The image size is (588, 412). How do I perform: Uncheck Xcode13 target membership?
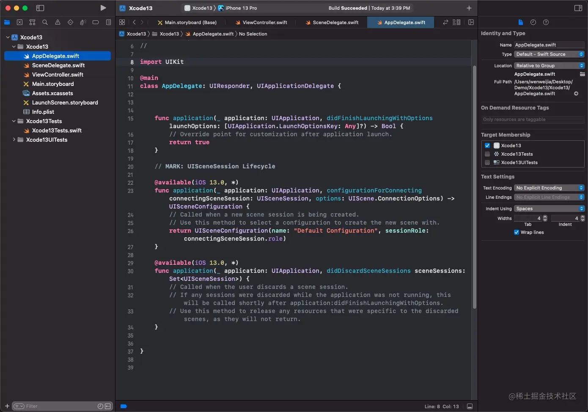[x=487, y=146]
